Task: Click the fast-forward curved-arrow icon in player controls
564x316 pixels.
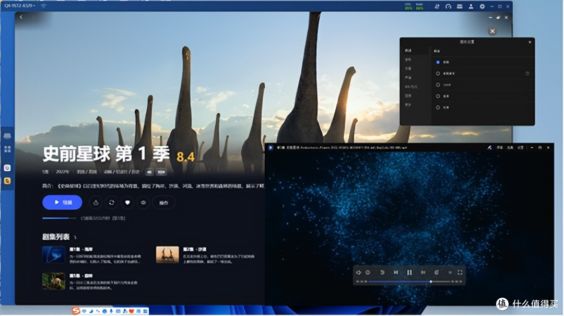Action: pyautogui.click(x=436, y=273)
